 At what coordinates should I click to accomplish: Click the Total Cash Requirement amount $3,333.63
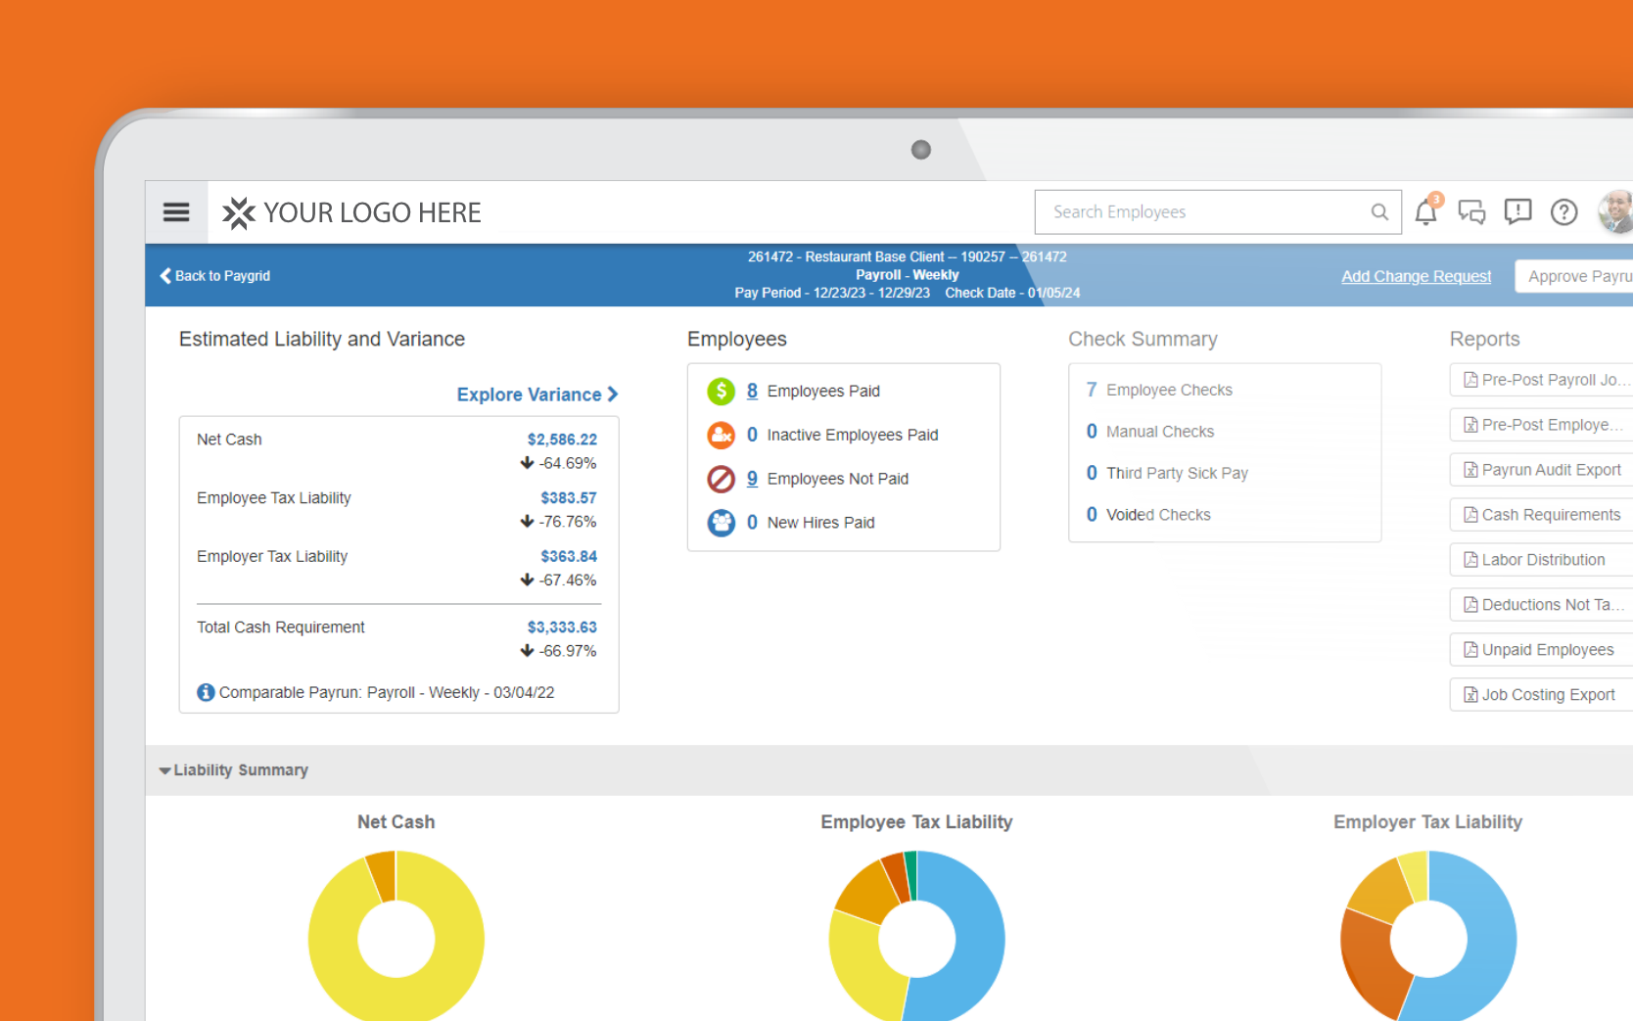562,627
